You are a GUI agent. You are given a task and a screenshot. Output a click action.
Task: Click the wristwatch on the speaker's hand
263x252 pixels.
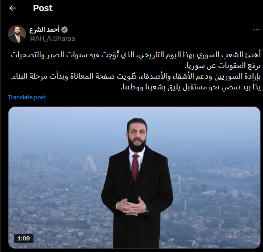click(x=146, y=211)
